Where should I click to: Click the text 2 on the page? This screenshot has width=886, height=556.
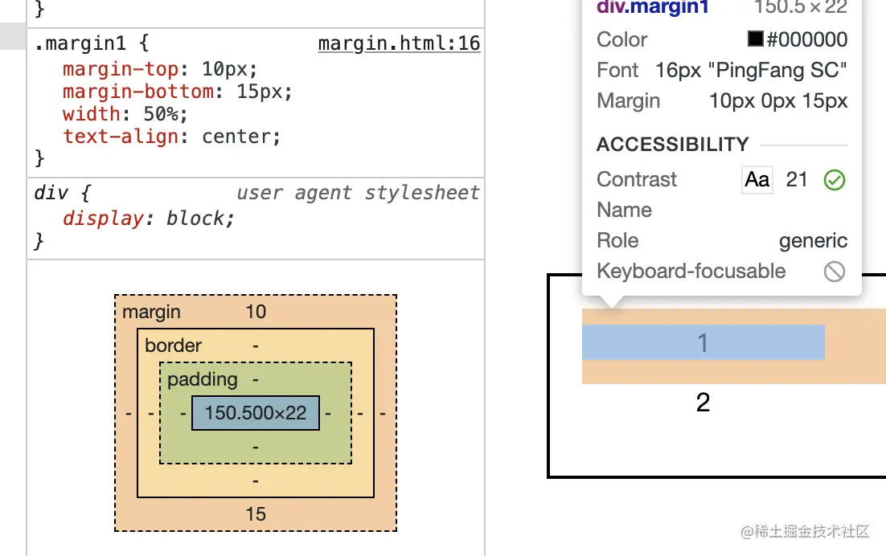pyautogui.click(x=703, y=403)
